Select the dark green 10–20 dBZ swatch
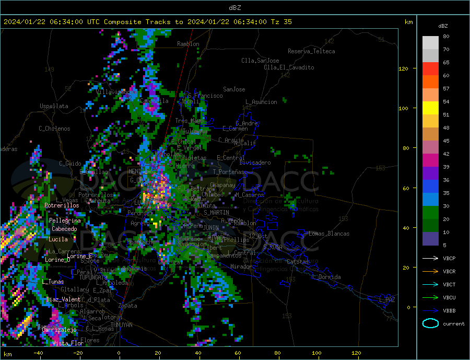This screenshot has height=360, width=470. pos(430,226)
